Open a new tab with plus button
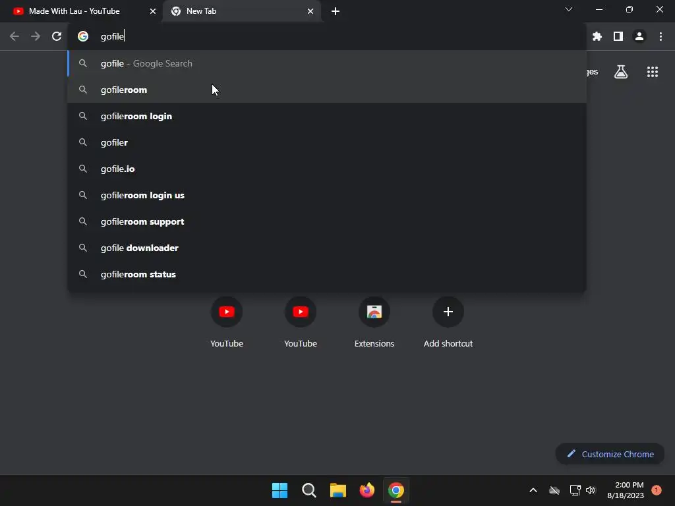The image size is (675, 506). click(336, 11)
